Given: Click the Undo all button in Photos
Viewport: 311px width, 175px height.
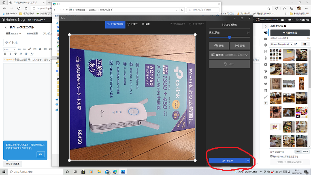Looking at the screenshot, I should tap(177, 24).
